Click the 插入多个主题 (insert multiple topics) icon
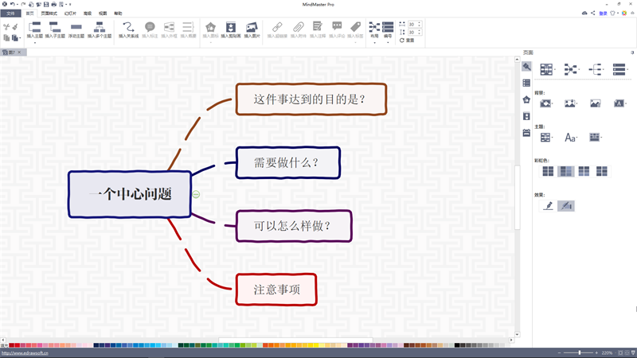Screen dimensions: 637x358 point(99,27)
